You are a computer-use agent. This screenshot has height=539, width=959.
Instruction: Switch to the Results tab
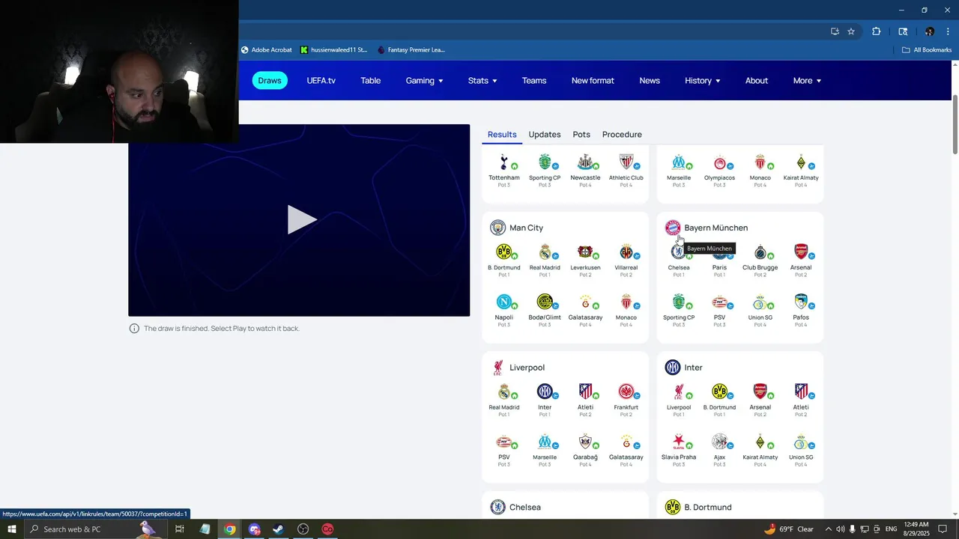coord(502,135)
